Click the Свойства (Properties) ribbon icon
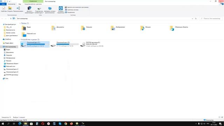224x126 pixels. pos(4,9)
